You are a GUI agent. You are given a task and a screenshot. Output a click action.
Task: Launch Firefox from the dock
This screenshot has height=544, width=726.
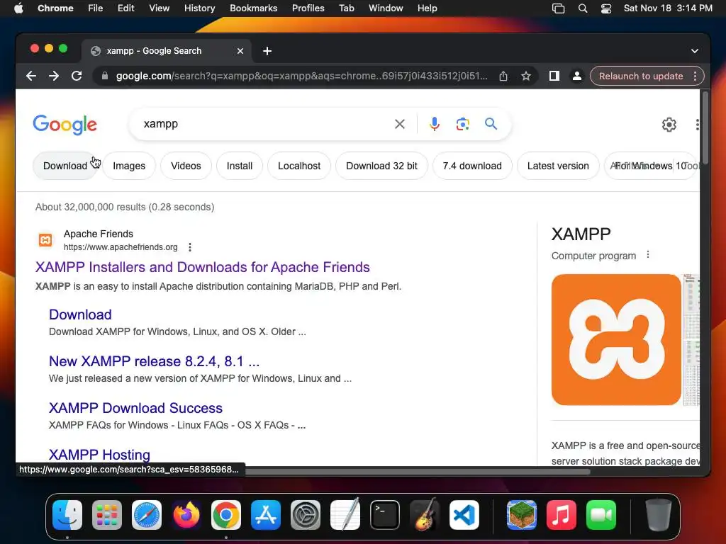click(186, 515)
